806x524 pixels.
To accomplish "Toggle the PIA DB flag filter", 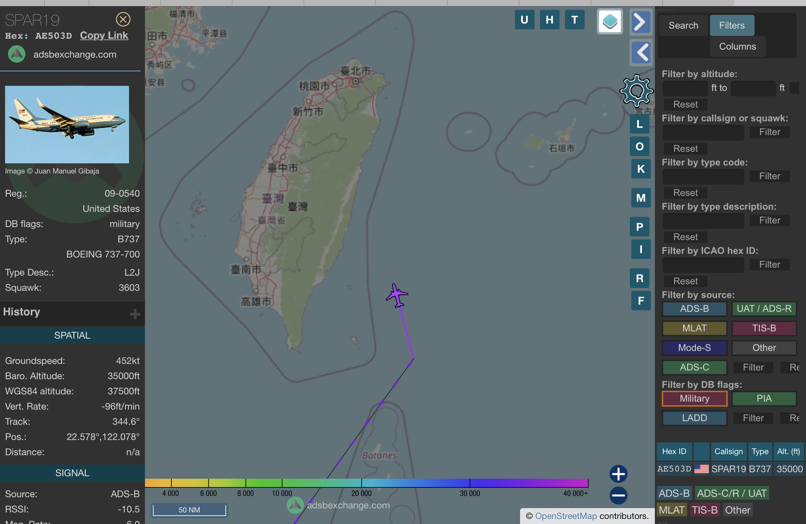I will (764, 399).
